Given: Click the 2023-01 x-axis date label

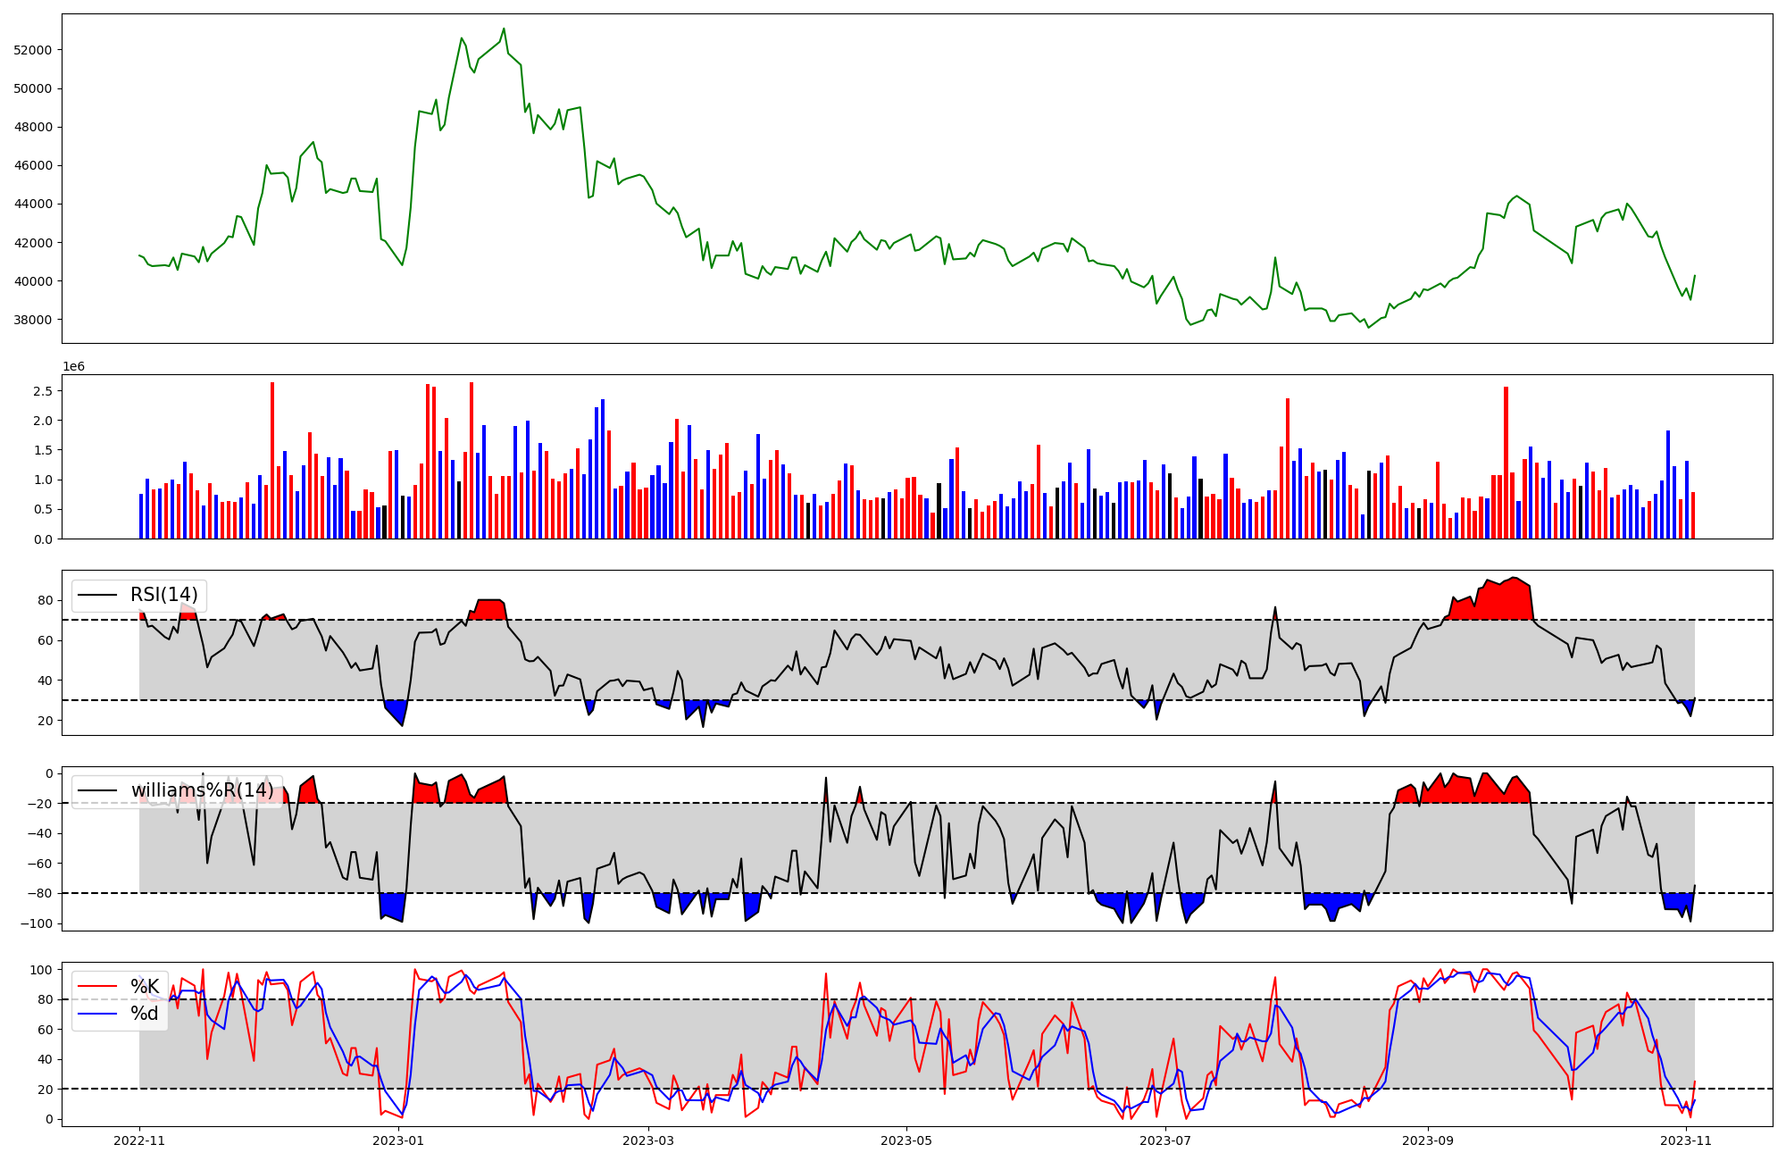Looking at the screenshot, I should (398, 1140).
